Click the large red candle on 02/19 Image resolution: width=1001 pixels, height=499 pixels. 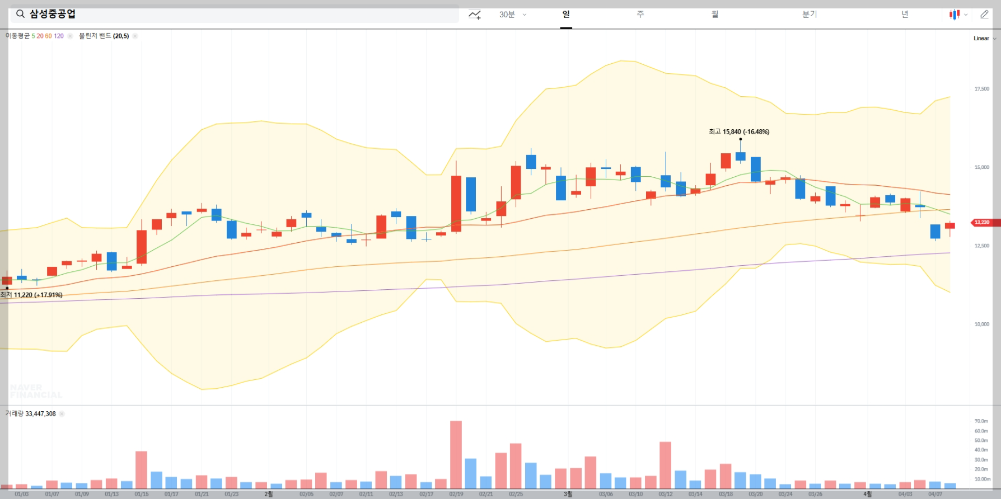(x=456, y=204)
